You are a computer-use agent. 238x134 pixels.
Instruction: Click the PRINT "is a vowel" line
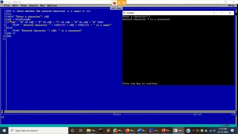(x=62, y=25)
